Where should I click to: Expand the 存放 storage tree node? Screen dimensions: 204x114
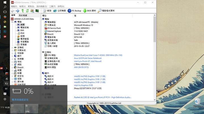(12, 62)
